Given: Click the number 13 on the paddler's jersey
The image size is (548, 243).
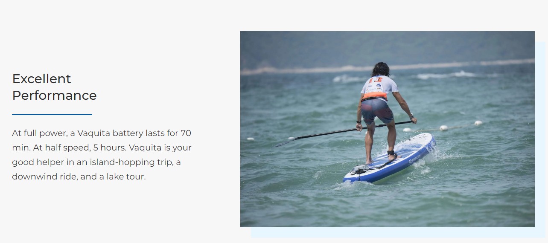Looking at the screenshot, I should [375, 80].
